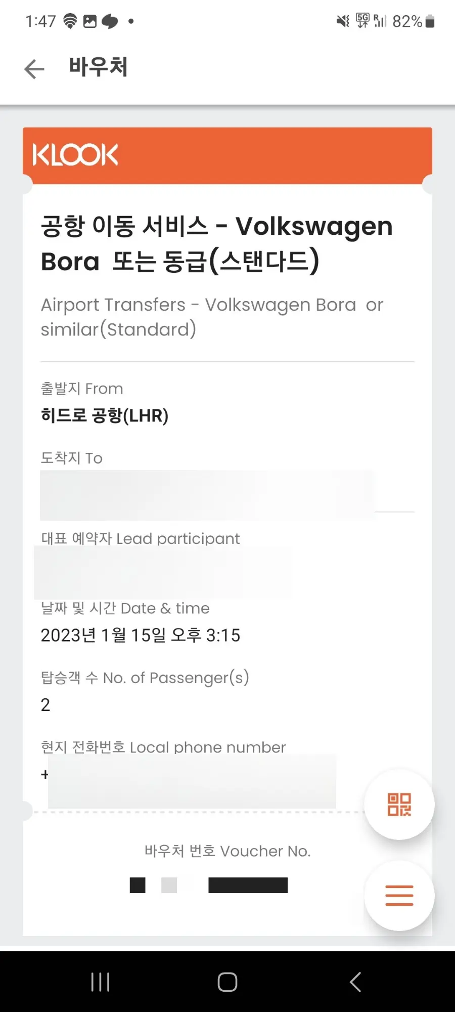Viewport: 455px width, 1012px height.
Task: Tap the Android navigation back chevron
Action: tap(355, 982)
